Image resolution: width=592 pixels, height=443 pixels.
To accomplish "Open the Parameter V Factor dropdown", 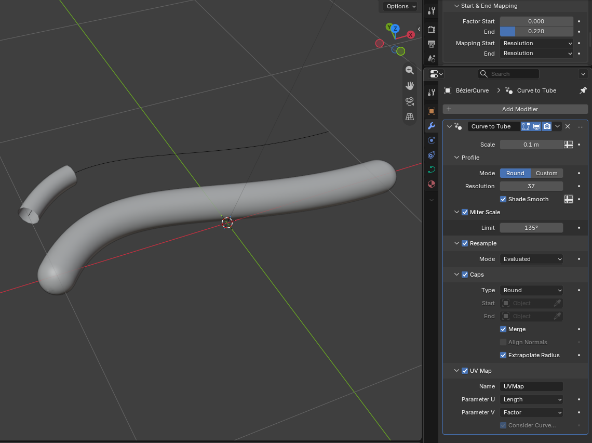I will click(x=531, y=412).
